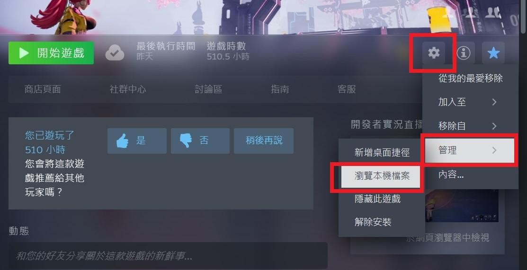
Task: Click the thumbs up 是 button
Action: coord(137,141)
